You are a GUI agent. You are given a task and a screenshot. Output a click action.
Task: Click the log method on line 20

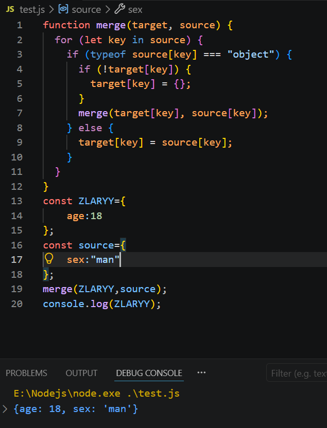tap(99, 304)
